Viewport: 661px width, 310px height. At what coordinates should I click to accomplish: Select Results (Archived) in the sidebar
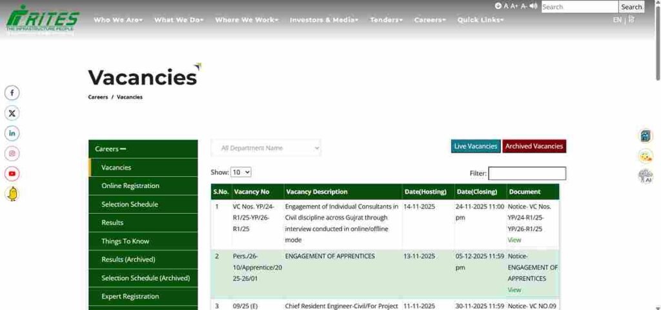coord(143,260)
